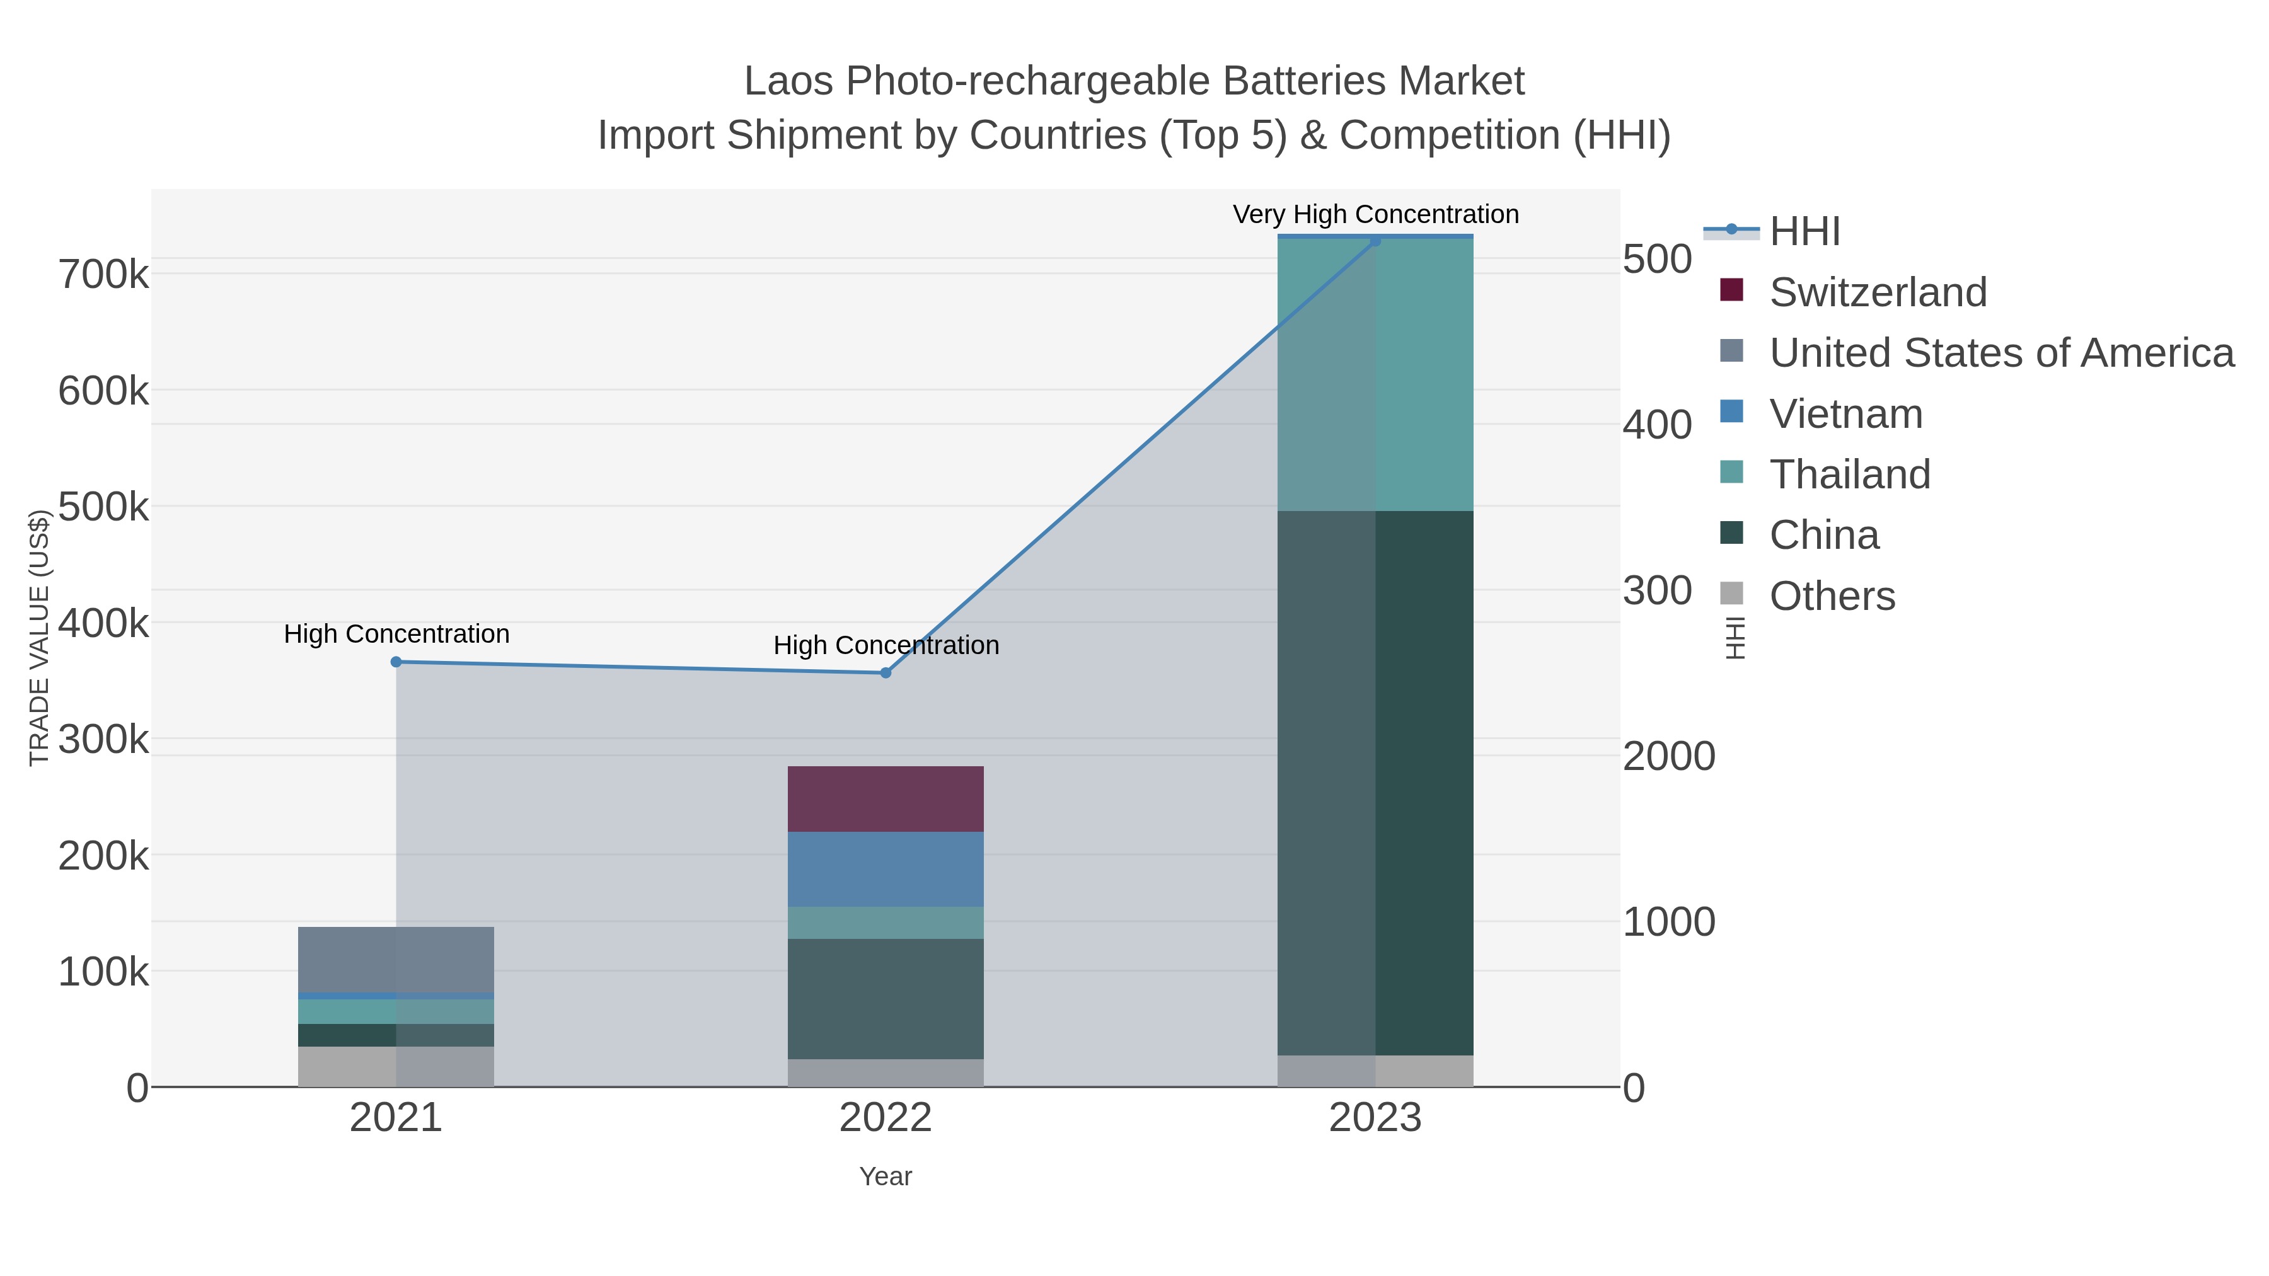The height and width of the screenshot is (1276, 2269).
Task: Click the HHI line marker icon in legend
Action: (1732, 230)
